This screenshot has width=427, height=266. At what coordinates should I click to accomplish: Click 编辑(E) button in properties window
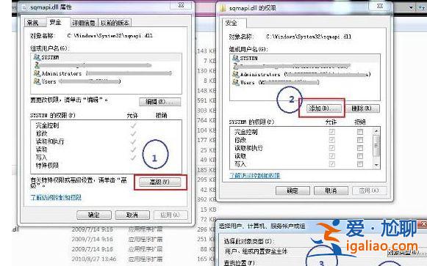(160, 102)
